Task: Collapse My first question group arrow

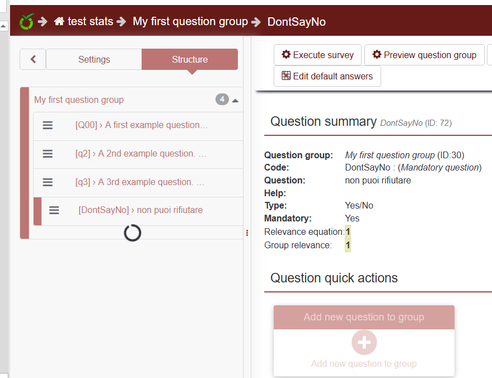Action: click(235, 101)
